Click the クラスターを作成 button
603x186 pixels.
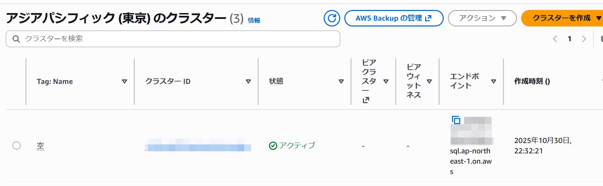[561, 18]
